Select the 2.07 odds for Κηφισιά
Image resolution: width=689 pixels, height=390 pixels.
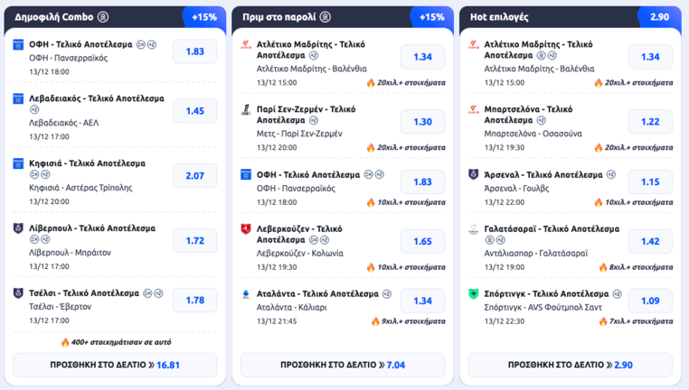click(195, 175)
